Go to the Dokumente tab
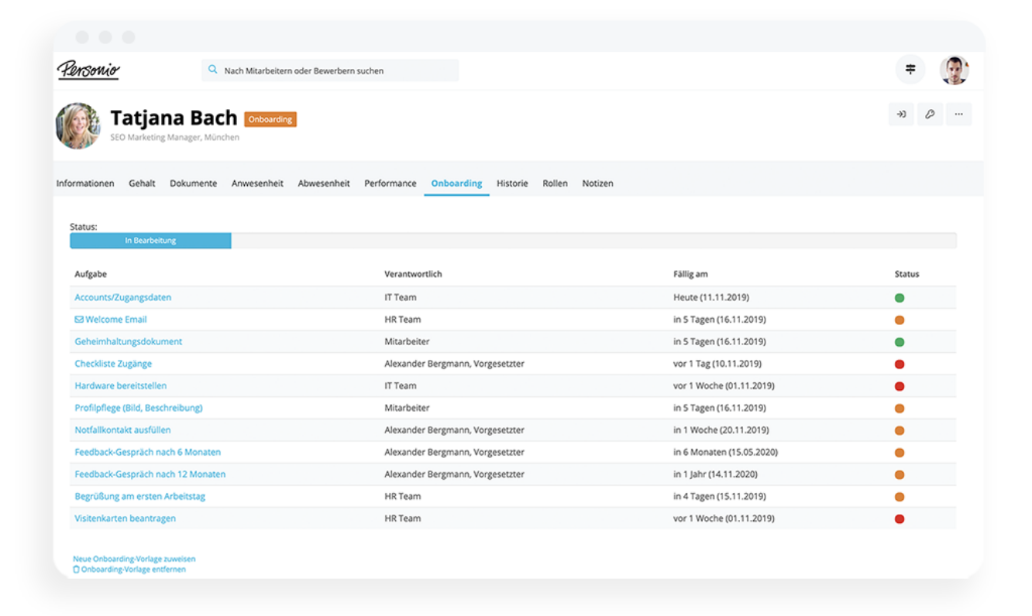Viewport: 1032px width, 616px height. 194,183
